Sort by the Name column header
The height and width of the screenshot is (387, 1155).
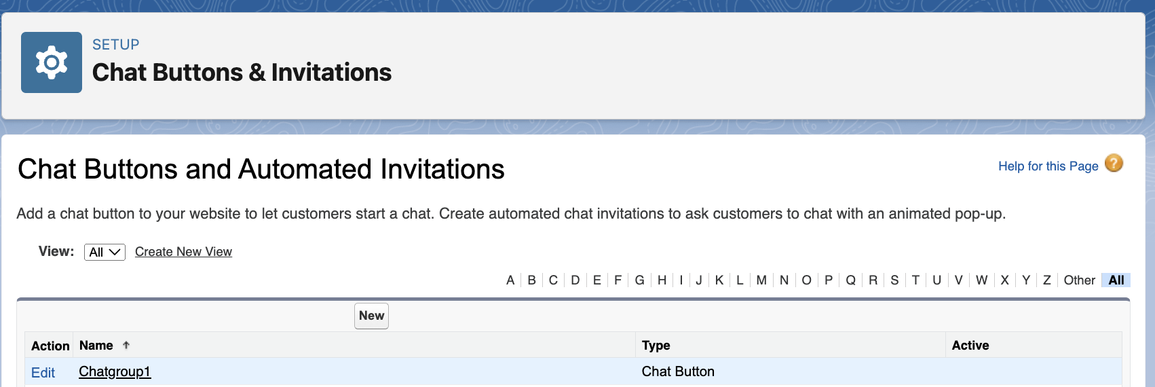pyautogui.click(x=96, y=346)
